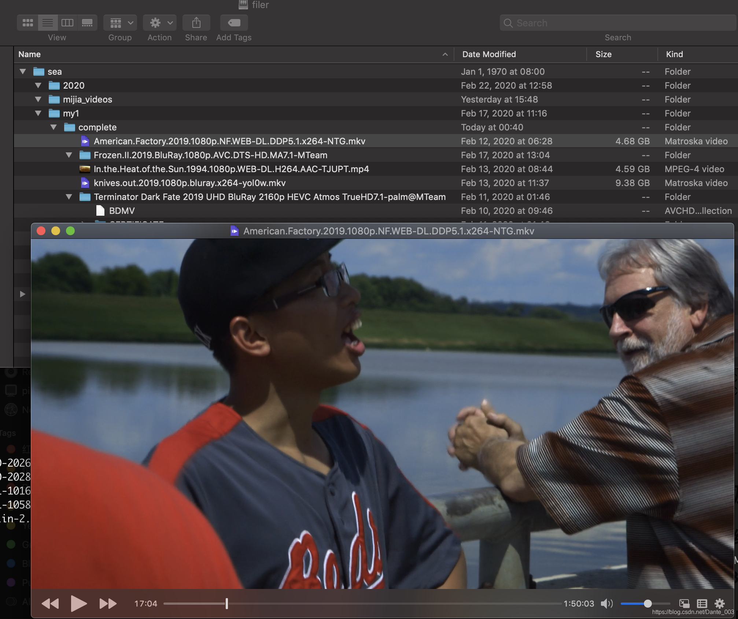Image resolution: width=738 pixels, height=619 pixels.
Task: Select the American.Factory.2019 mkv file name
Action: (229, 141)
